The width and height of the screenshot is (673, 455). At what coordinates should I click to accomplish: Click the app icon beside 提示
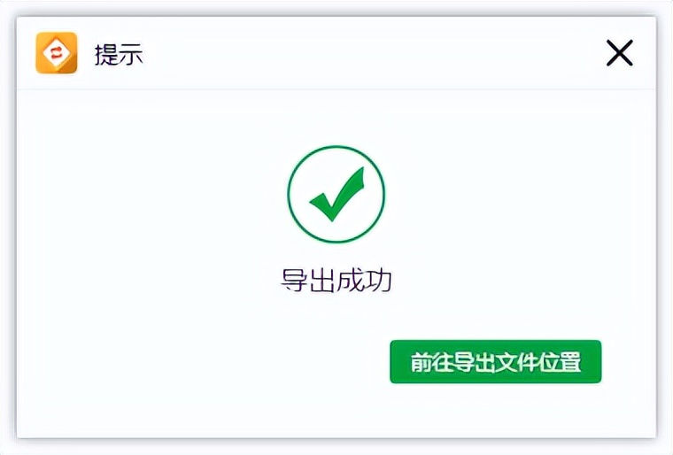click(x=56, y=54)
